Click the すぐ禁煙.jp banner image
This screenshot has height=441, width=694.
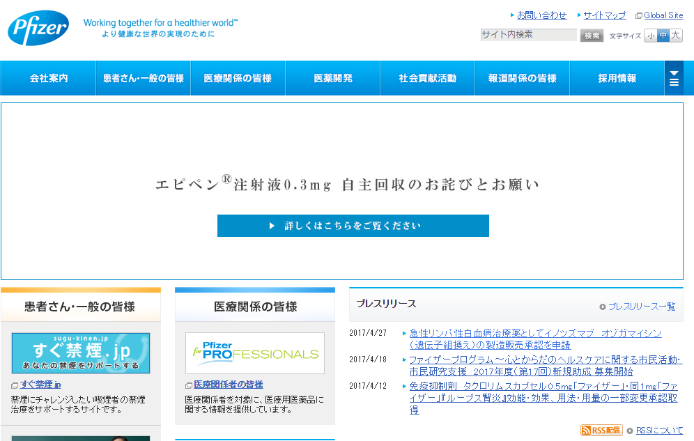[x=81, y=353]
